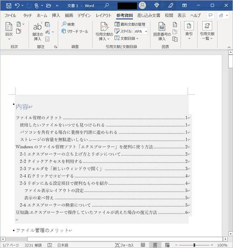Switch to the 挿入 tab
Image resolution: width=233 pixels, height=248 pixels.
[x=56, y=15]
